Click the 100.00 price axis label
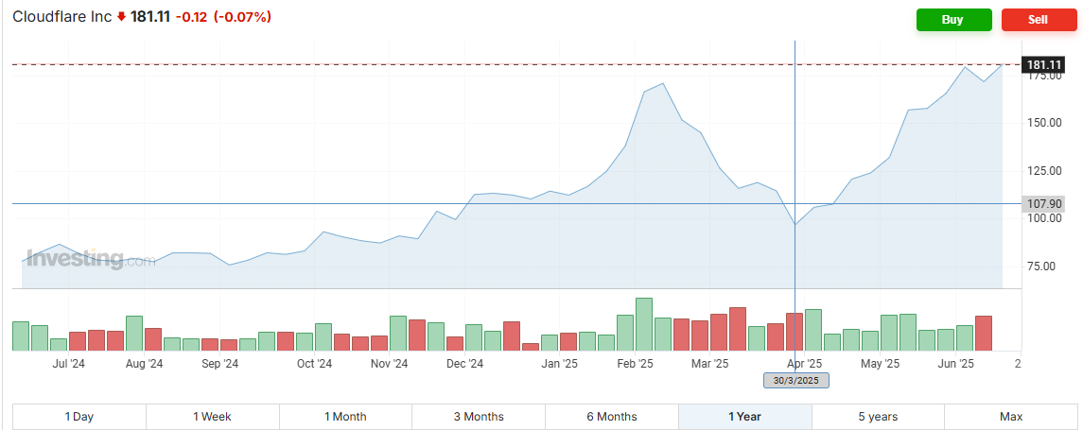The width and height of the screenshot is (1083, 430). [x=1044, y=218]
